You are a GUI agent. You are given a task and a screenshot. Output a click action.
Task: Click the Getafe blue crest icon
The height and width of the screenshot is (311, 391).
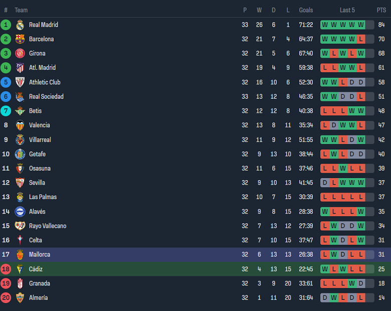point(20,154)
